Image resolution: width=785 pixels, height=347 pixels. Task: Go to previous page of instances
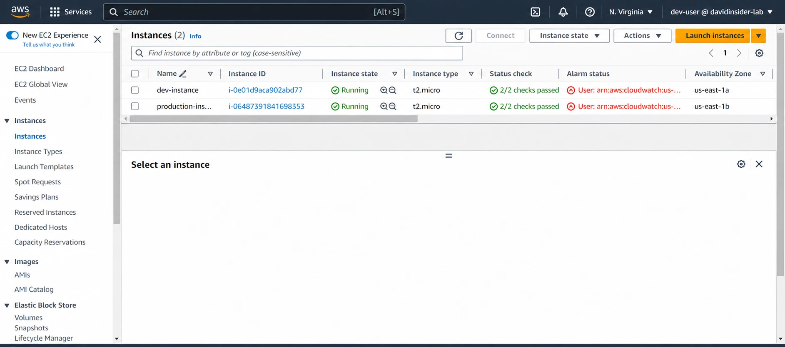(711, 53)
